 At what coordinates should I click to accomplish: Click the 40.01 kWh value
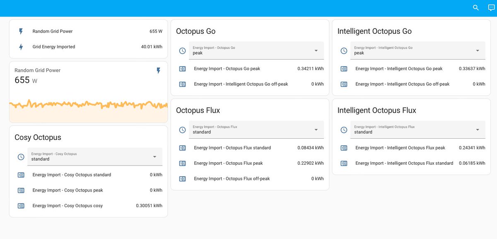click(152, 47)
